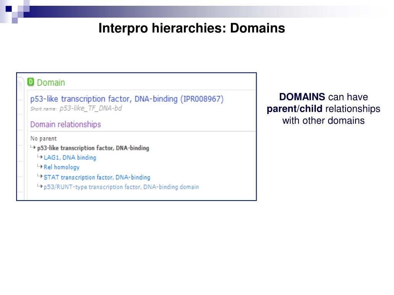The height and width of the screenshot is (295, 394).
Task: Select the bold p53-like transcription factor tree root
Action: (93, 148)
